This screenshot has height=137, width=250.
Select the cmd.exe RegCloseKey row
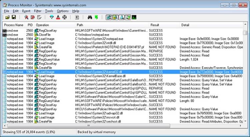[x=123, y=30]
